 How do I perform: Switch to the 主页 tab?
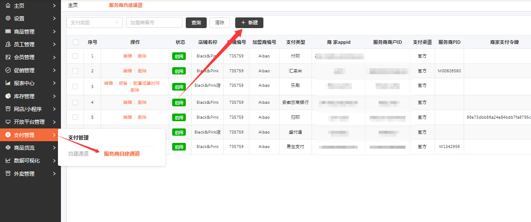[73, 6]
